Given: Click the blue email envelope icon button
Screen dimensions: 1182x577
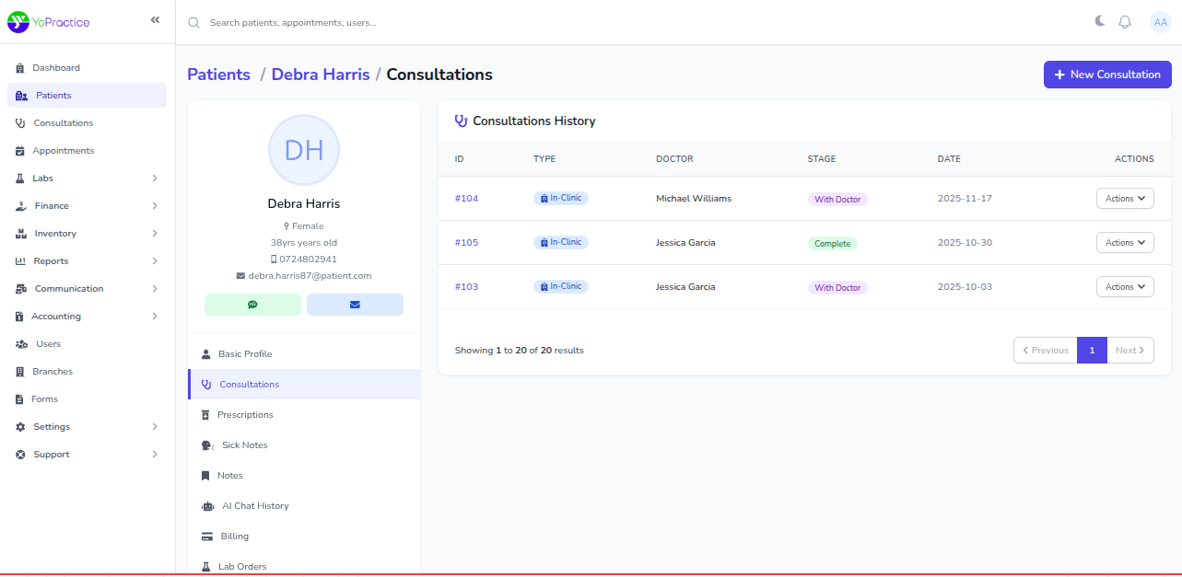Looking at the screenshot, I should click(355, 305).
